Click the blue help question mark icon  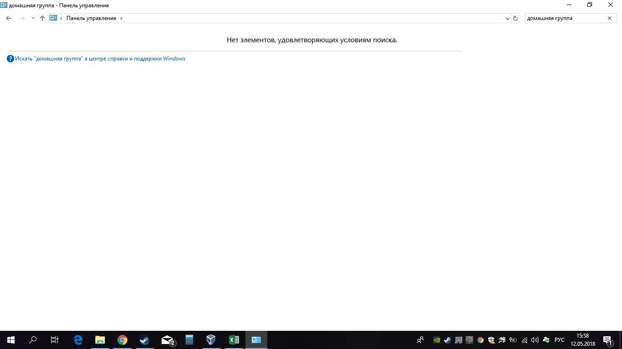point(10,59)
